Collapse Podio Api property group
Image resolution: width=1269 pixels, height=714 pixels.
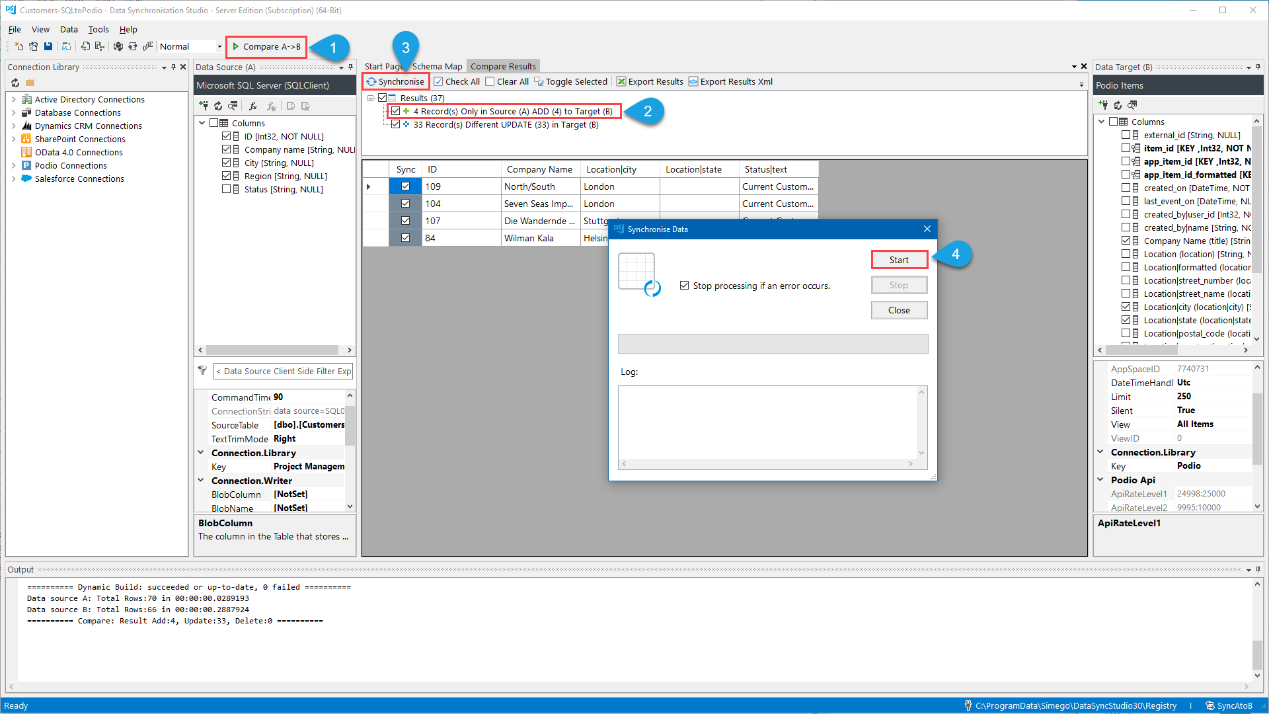click(x=1100, y=480)
